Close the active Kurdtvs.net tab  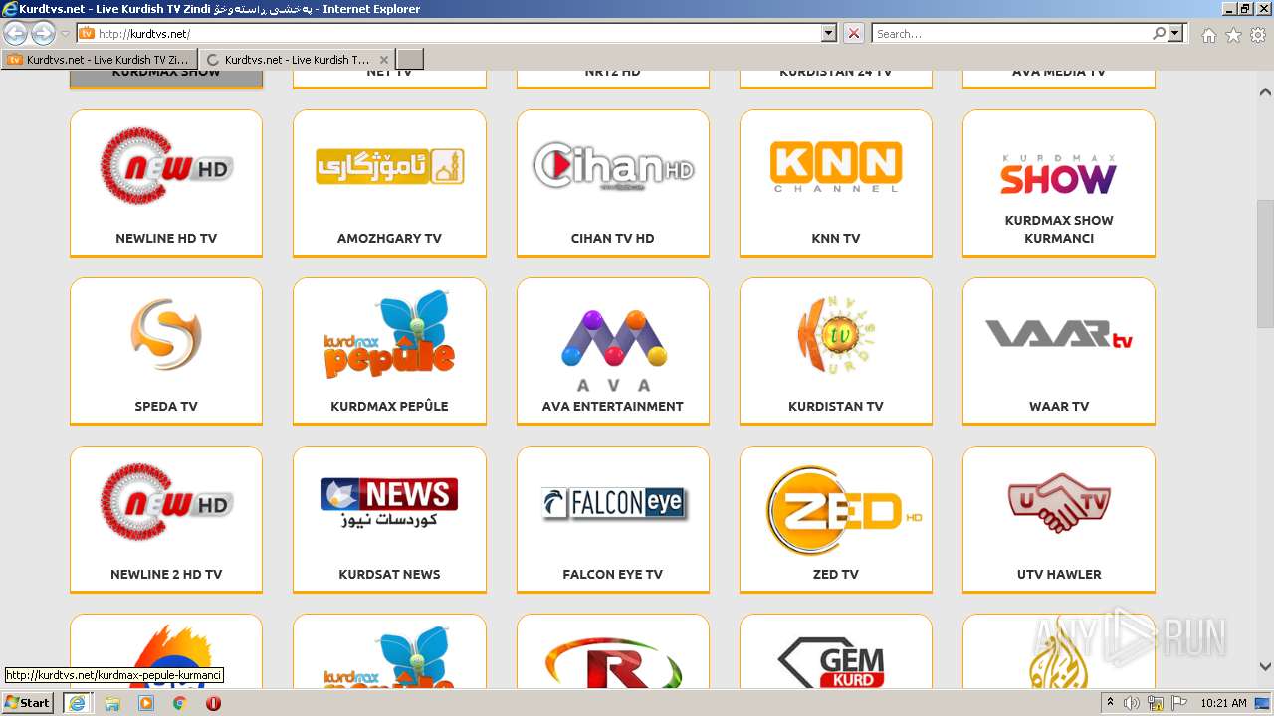[x=384, y=59]
